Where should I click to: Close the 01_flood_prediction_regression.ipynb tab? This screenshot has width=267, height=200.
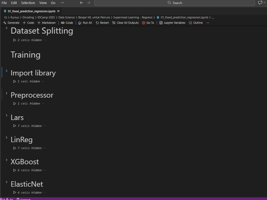[x=58, y=11]
